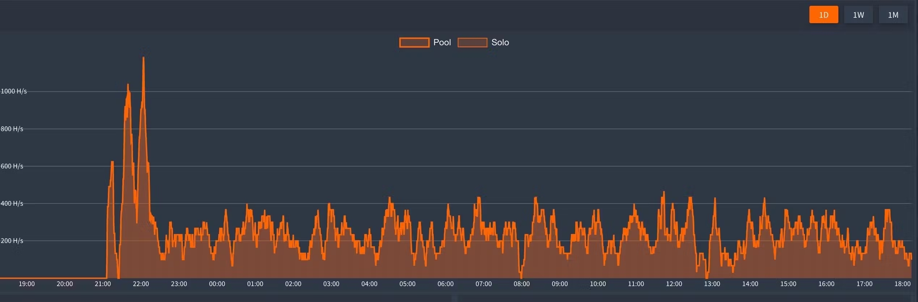The image size is (918, 302).
Task: Switch chart to 1M range
Action: coord(893,15)
